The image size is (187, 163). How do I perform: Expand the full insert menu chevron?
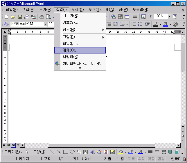click(x=80, y=68)
